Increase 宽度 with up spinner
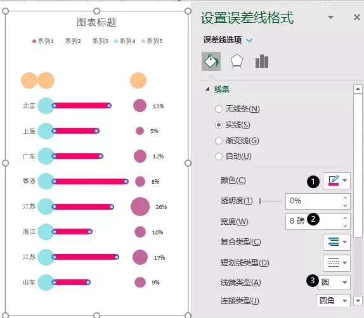 pyautogui.click(x=345, y=218)
